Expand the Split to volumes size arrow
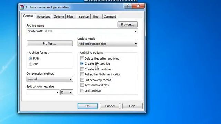The height and width of the screenshot is (124, 221). (57, 92)
